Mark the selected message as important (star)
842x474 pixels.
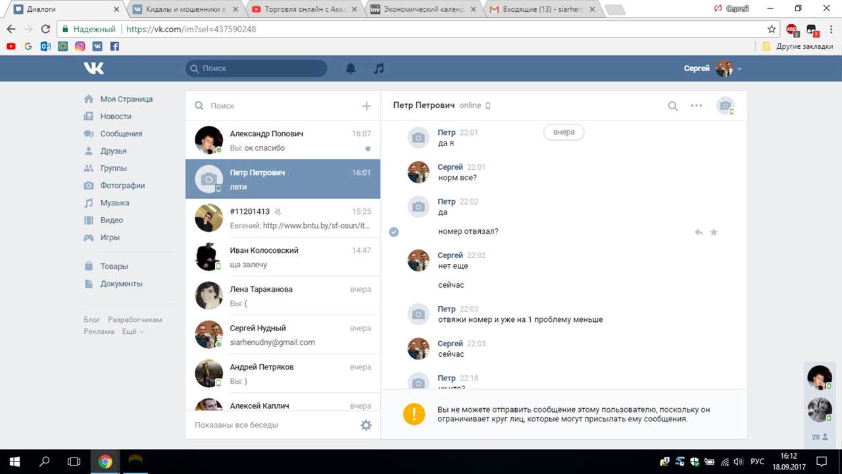pos(714,232)
